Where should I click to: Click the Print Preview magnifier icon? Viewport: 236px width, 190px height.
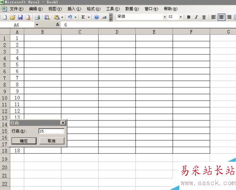47,17
